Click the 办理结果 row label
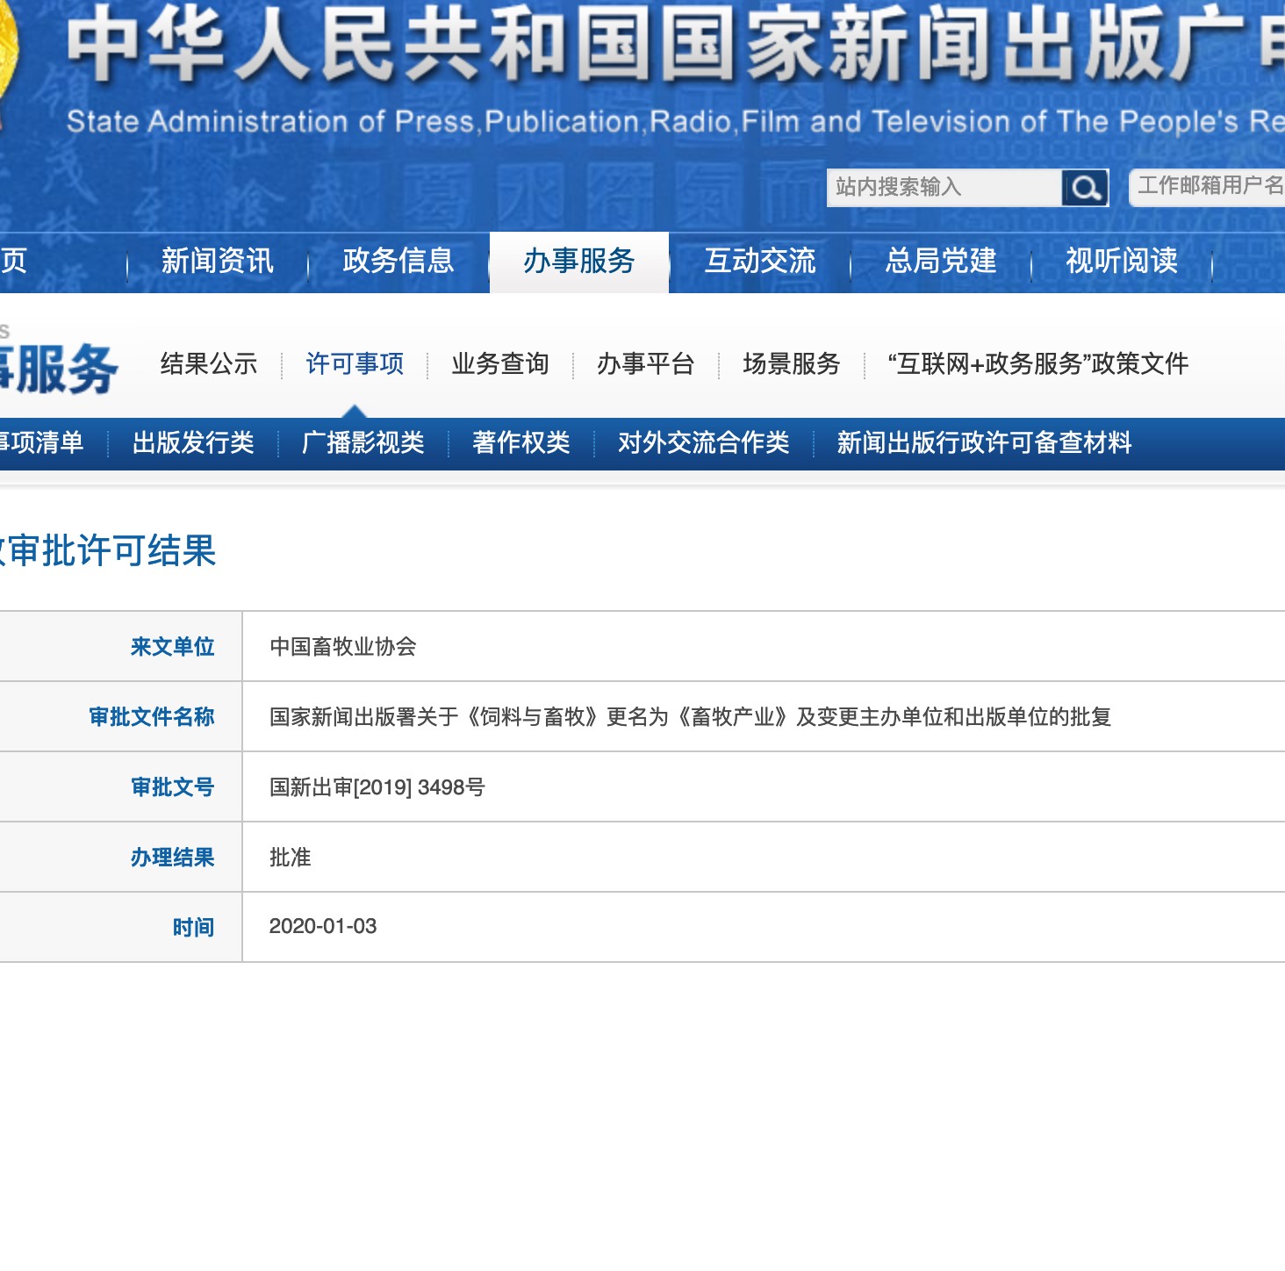Screen dimensions: 1285x1271 pyautogui.click(x=173, y=858)
